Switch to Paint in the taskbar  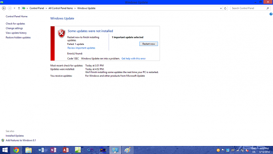[x=127, y=150]
